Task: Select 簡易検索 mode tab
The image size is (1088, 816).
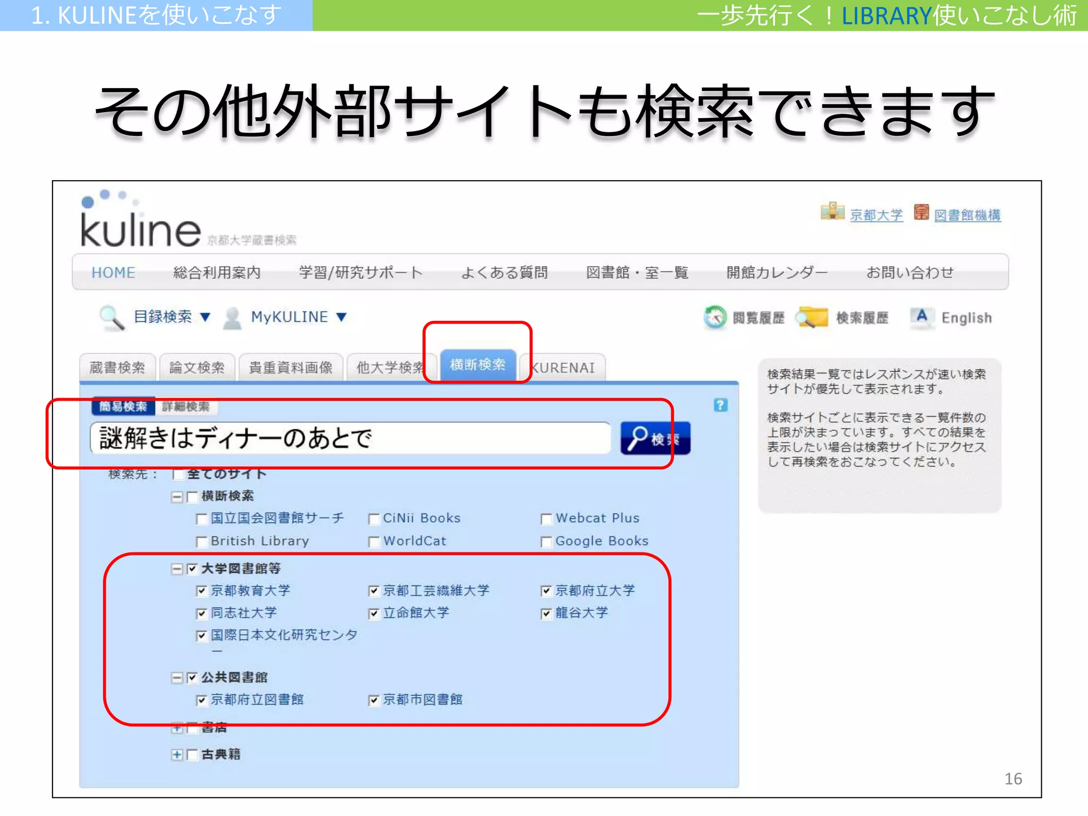Action: (123, 406)
